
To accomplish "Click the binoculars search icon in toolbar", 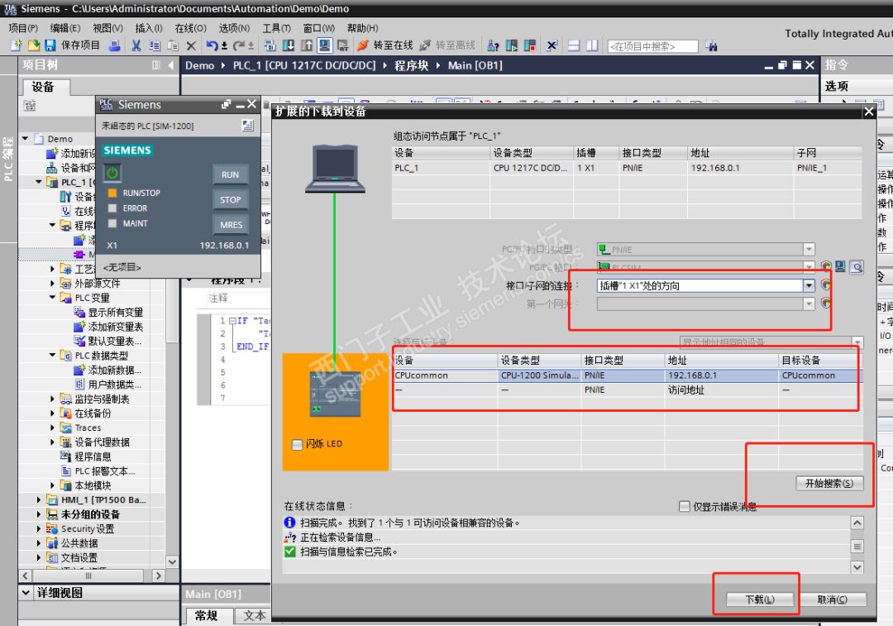I will pos(711,46).
